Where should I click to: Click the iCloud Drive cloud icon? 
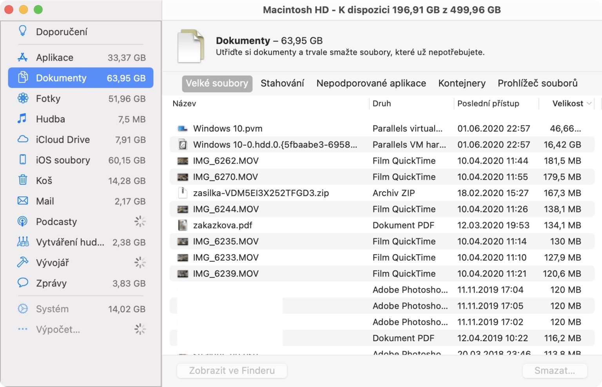click(23, 139)
